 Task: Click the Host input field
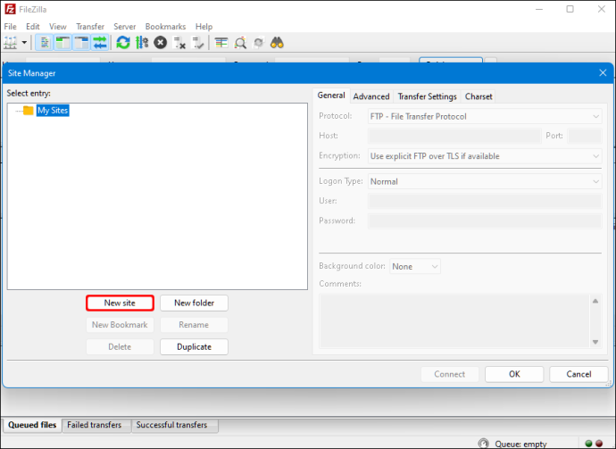coord(454,136)
